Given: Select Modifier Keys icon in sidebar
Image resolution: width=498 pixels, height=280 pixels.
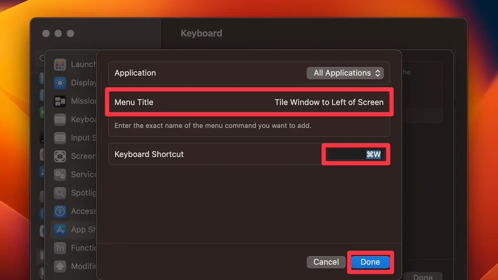Looking at the screenshot, I should tap(60, 266).
